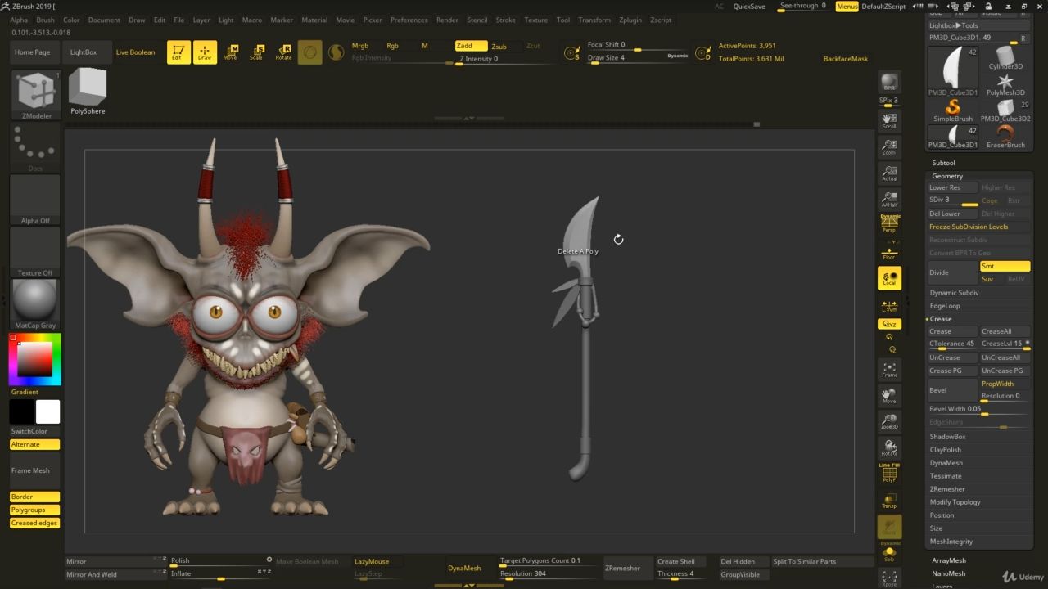Toggle L.Sym local symmetry

pos(889,305)
